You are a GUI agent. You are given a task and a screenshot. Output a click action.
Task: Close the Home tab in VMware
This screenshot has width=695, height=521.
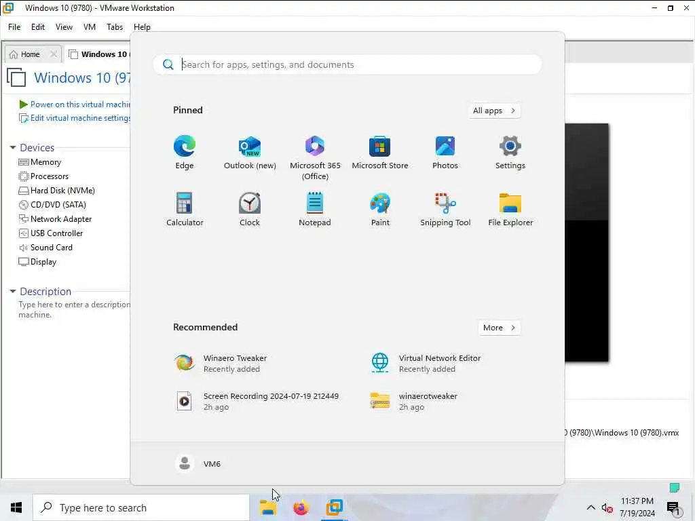tap(54, 54)
